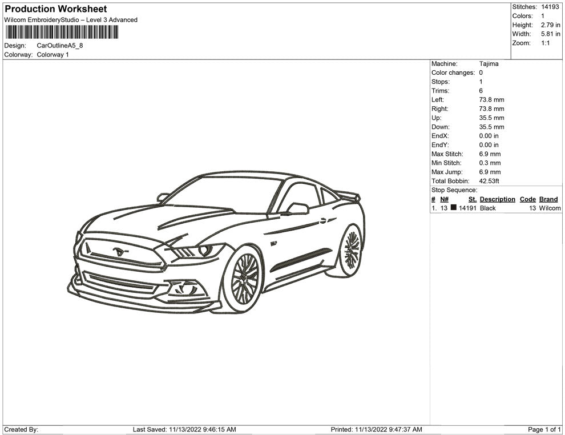Click the St. column header
The width and height of the screenshot is (565, 435).
point(472,199)
